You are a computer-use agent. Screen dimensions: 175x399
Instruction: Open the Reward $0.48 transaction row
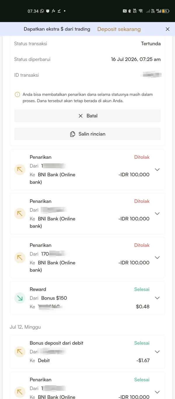coord(87,298)
